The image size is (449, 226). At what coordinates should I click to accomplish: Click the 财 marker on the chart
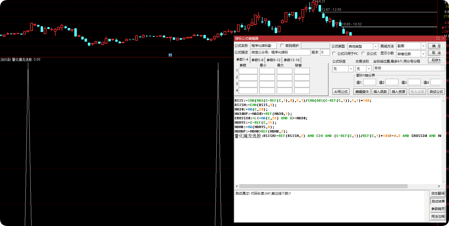tap(170, 55)
